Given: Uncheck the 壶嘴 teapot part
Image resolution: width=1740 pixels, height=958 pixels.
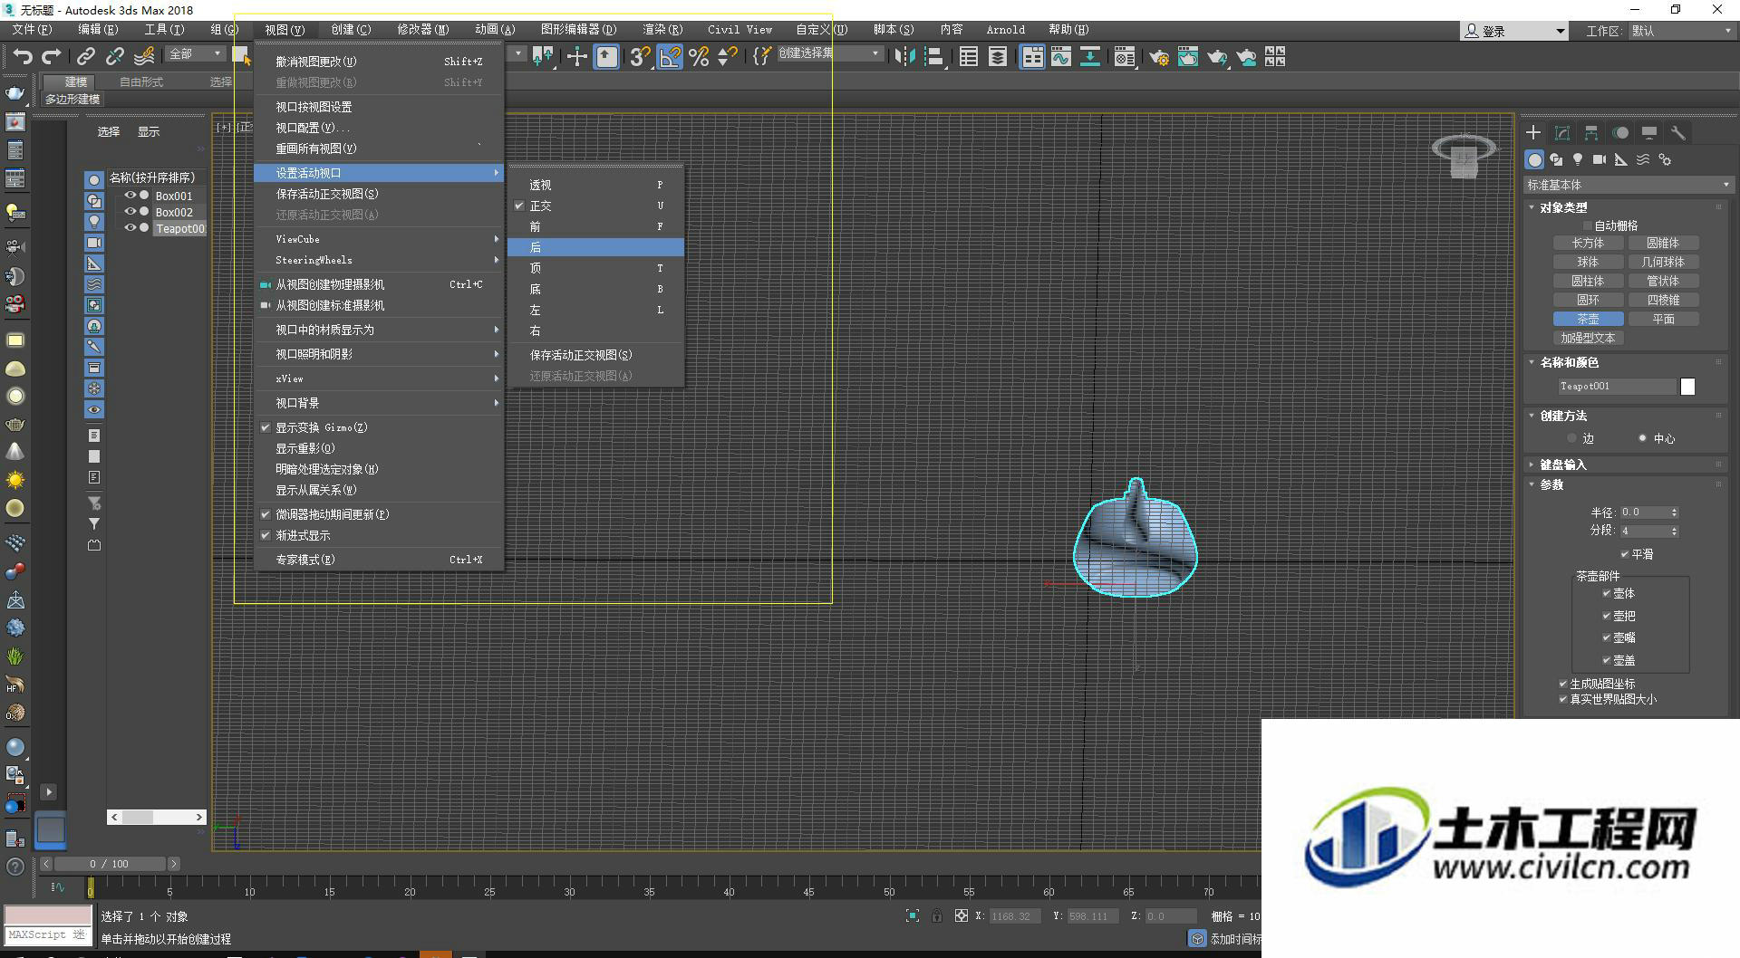Looking at the screenshot, I should tap(1607, 637).
